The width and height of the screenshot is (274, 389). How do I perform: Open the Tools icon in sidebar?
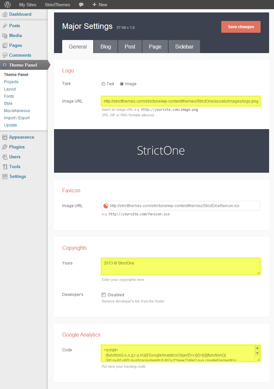[5, 167]
